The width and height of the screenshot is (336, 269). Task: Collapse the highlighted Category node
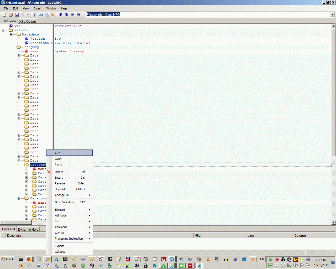19,165
